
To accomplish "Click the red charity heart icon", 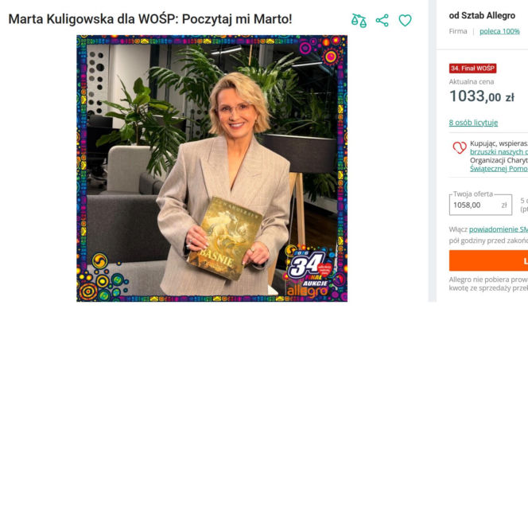I will click(x=460, y=147).
